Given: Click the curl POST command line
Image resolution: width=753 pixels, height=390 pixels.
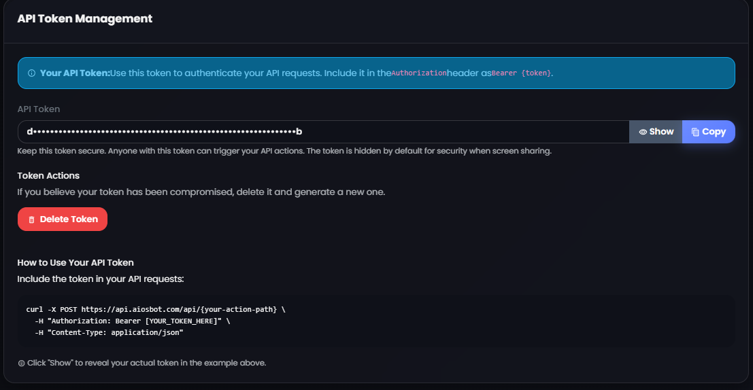Looking at the screenshot, I should point(156,309).
